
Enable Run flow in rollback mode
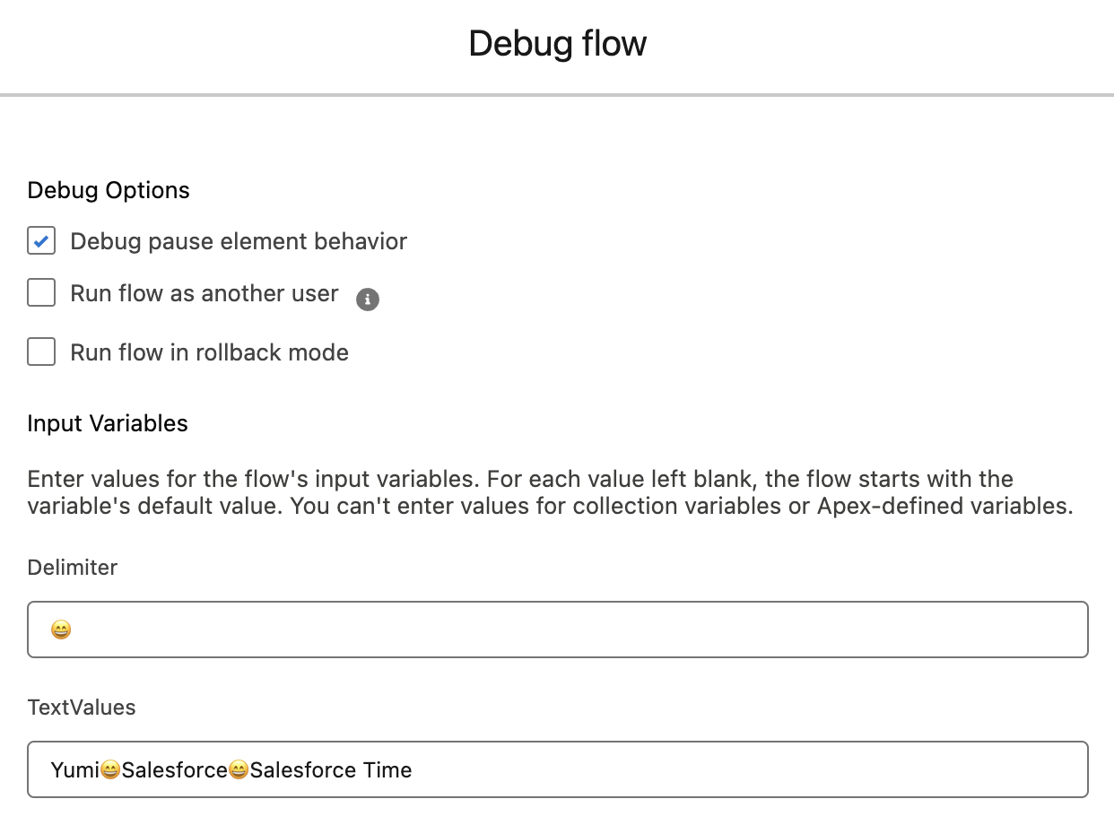pos(41,352)
